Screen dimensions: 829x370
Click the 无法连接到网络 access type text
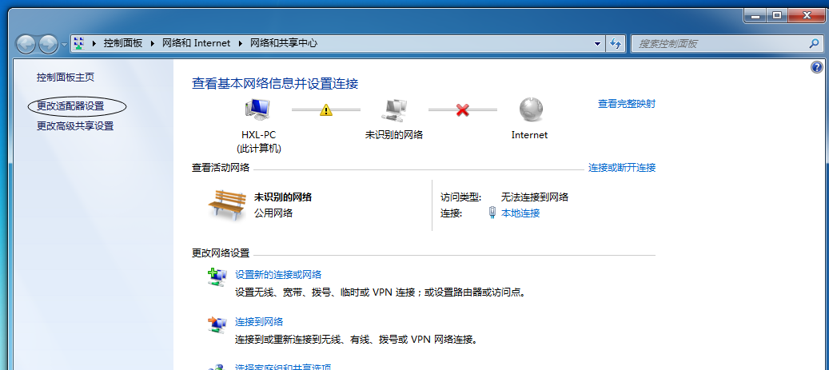[x=535, y=197]
